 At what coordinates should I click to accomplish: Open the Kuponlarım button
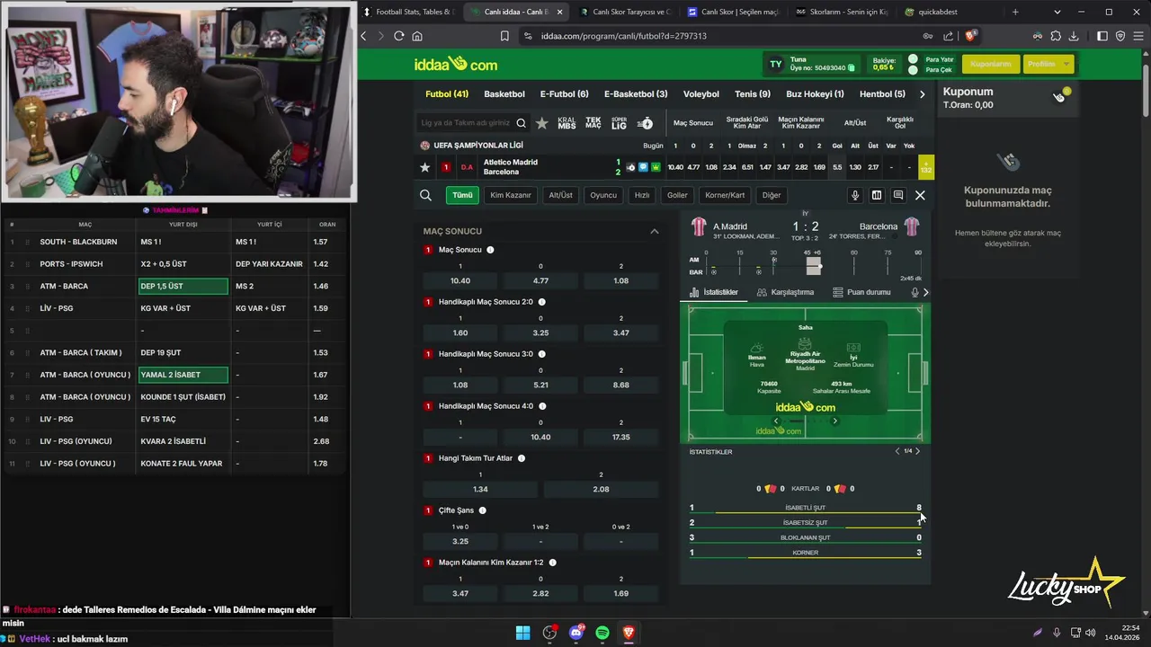991,64
